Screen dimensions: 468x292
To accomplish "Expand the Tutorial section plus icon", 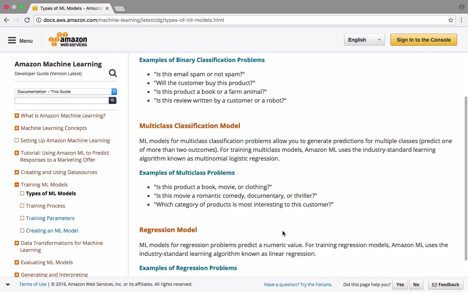I will point(17,153).
